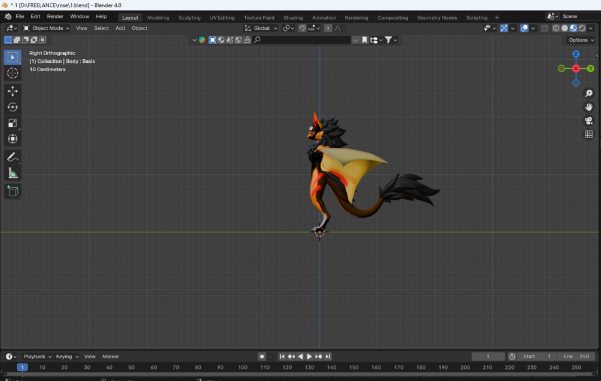Pick the Annotate pencil tool
Screen dimensions: 601x381
click(x=13, y=157)
